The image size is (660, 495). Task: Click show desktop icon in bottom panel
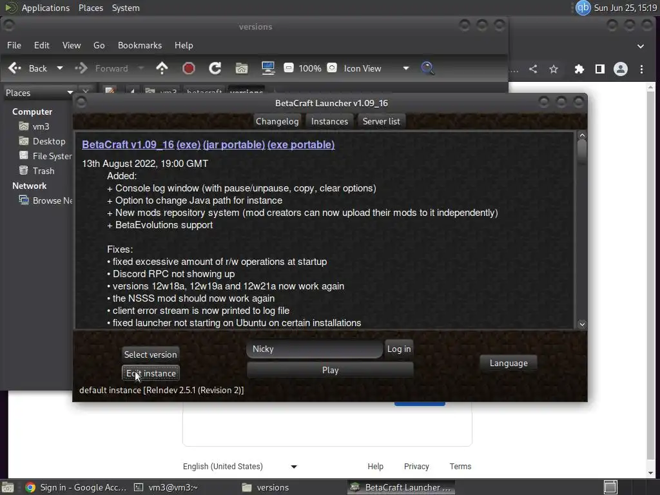point(8,487)
